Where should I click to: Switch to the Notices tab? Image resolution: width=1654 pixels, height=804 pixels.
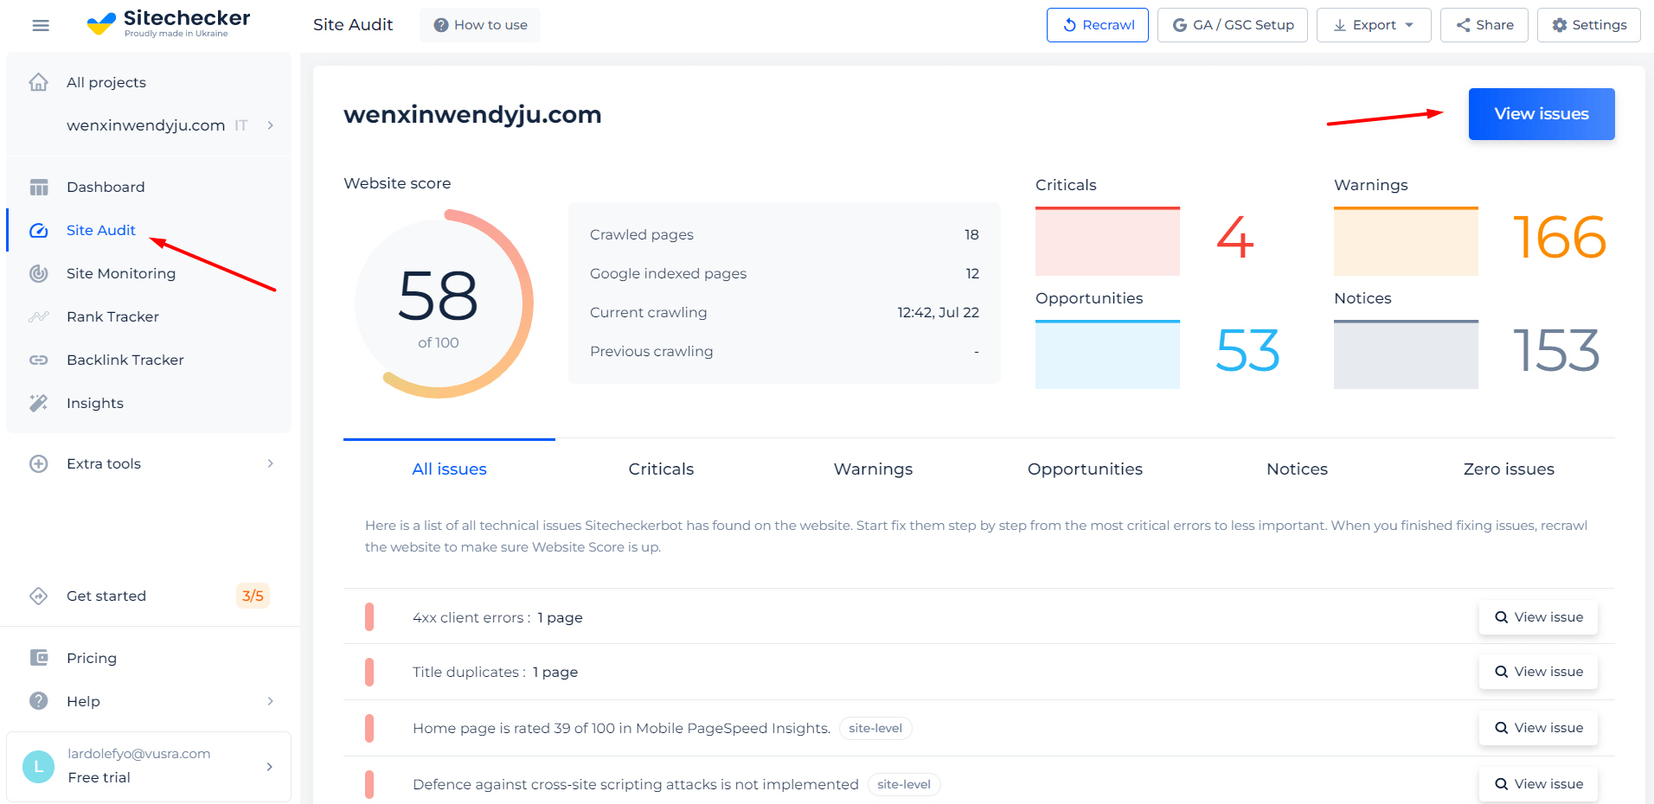pyautogui.click(x=1297, y=469)
